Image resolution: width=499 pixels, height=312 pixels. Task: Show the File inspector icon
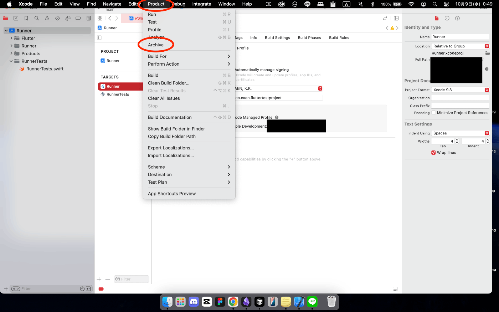point(437,18)
